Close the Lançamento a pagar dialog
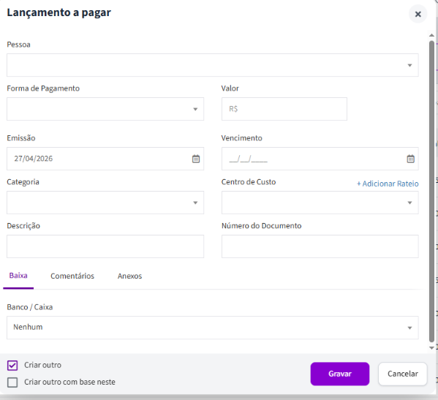 tap(418, 14)
